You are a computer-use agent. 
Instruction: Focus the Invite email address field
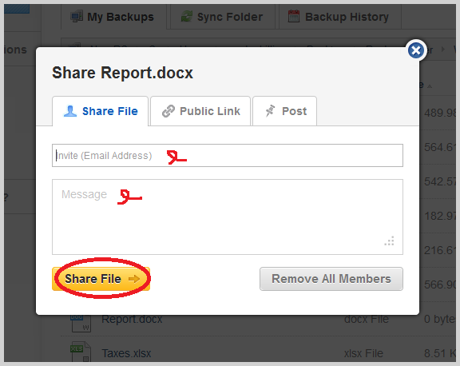[x=228, y=156]
